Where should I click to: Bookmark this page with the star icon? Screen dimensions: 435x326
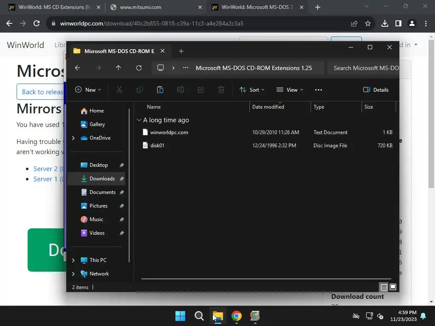pyautogui.click(x=368, y=24)
